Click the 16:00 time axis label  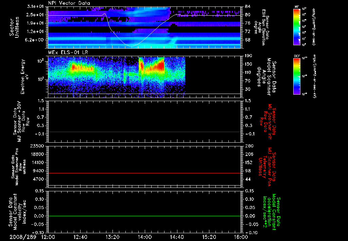(241, 237)
